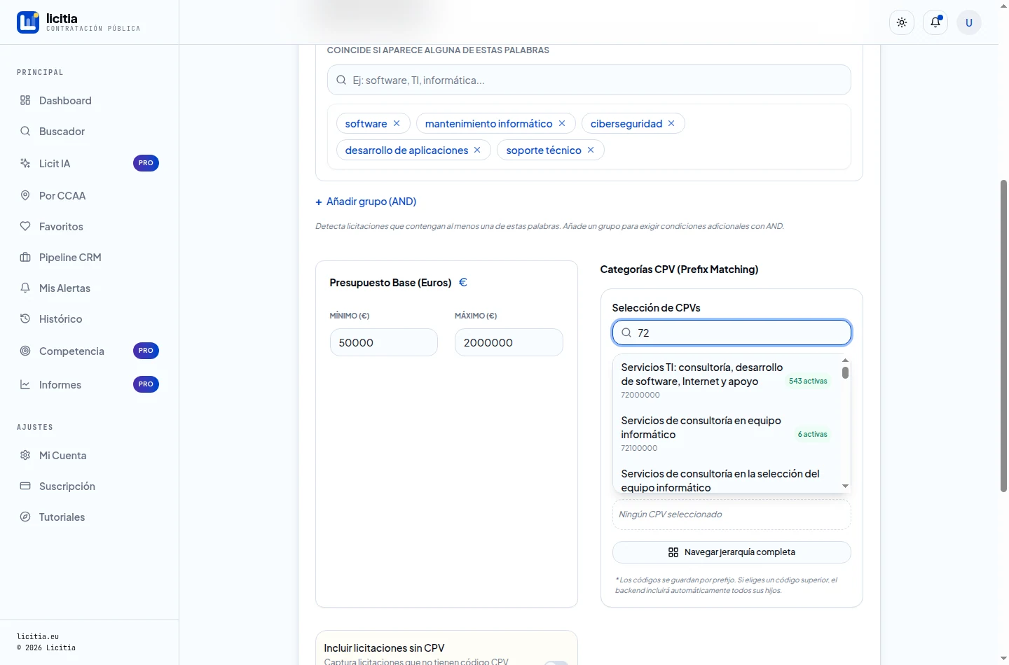Screen dimensions: 1009x665
Task: Click the Mínimo budget field 50000
Action: pos(384,342)
